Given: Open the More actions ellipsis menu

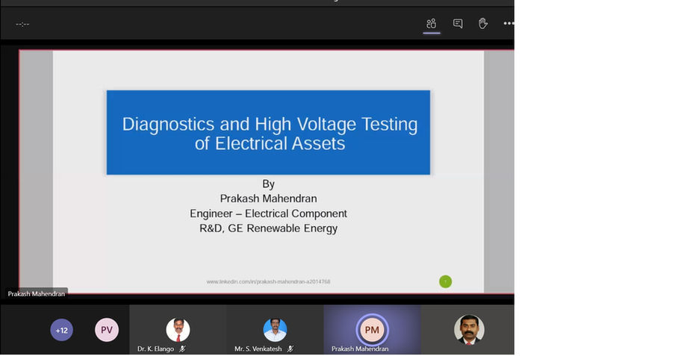Looking at the screenshot, I should [x=509, y=23].
